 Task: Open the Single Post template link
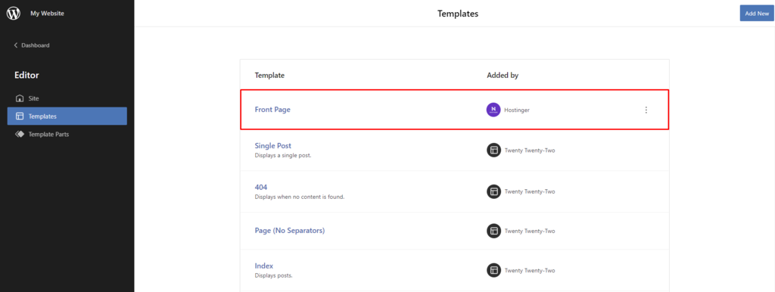272,146
